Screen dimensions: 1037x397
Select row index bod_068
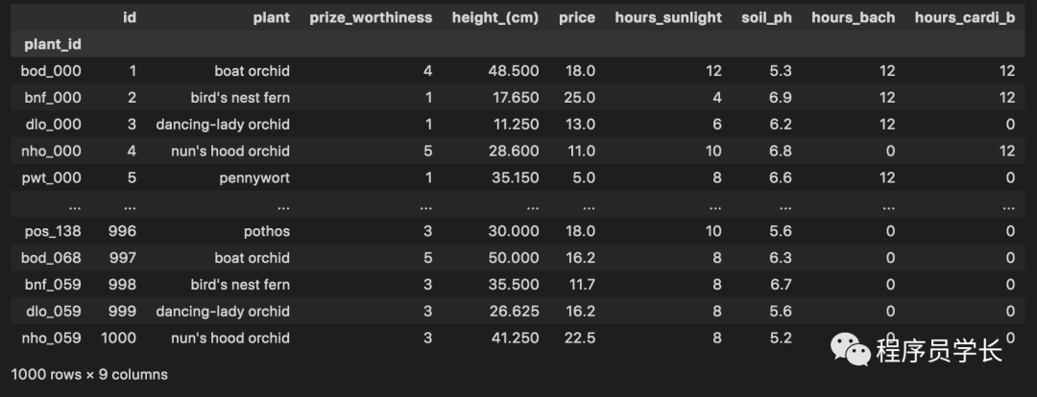[x=51, y=258]
